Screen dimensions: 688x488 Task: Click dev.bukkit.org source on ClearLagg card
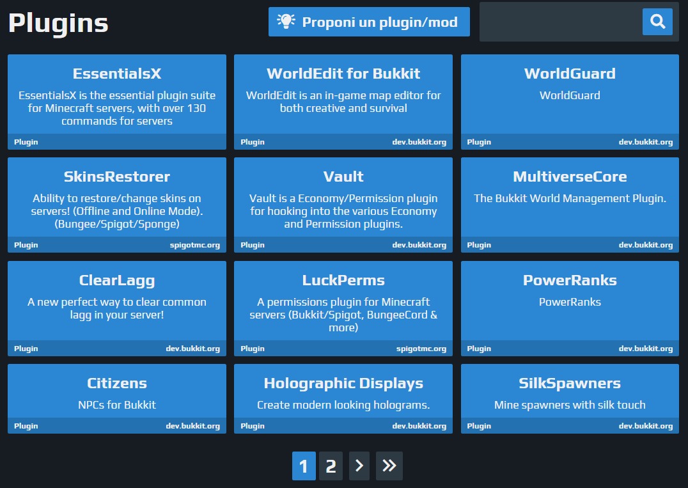[x=193, y=349]
